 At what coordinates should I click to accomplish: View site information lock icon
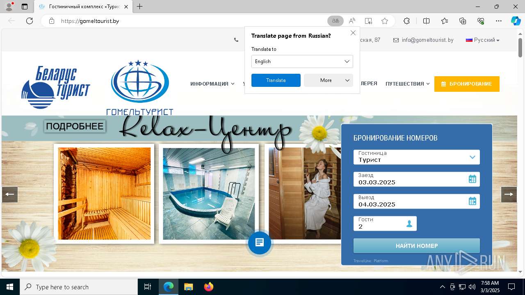point(52,21)
